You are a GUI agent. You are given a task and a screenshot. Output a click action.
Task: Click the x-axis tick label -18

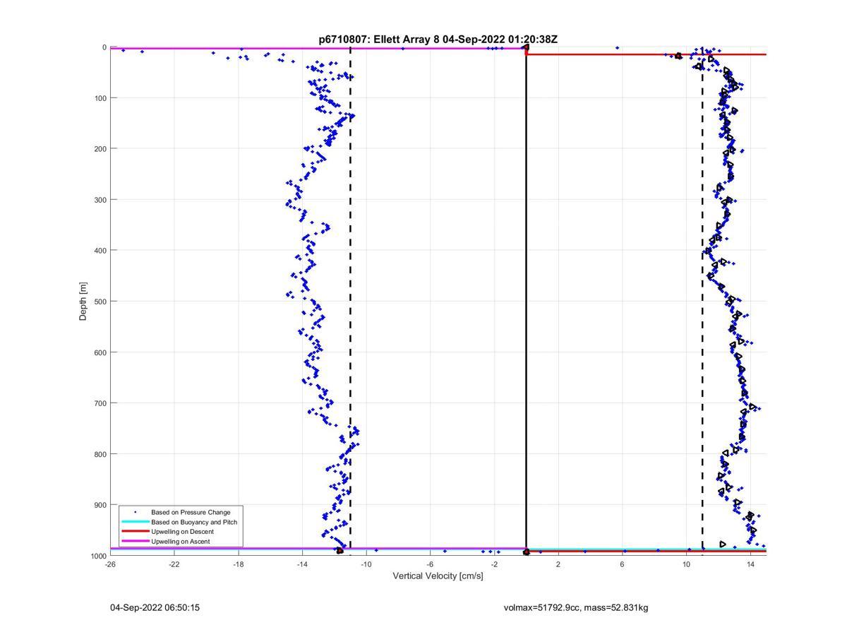(x=238, y=564)
